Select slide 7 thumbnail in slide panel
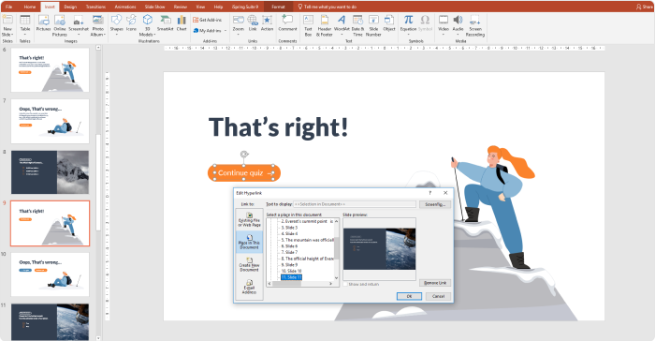This screenshot has height=341, width=655. (x=50, y=122)
